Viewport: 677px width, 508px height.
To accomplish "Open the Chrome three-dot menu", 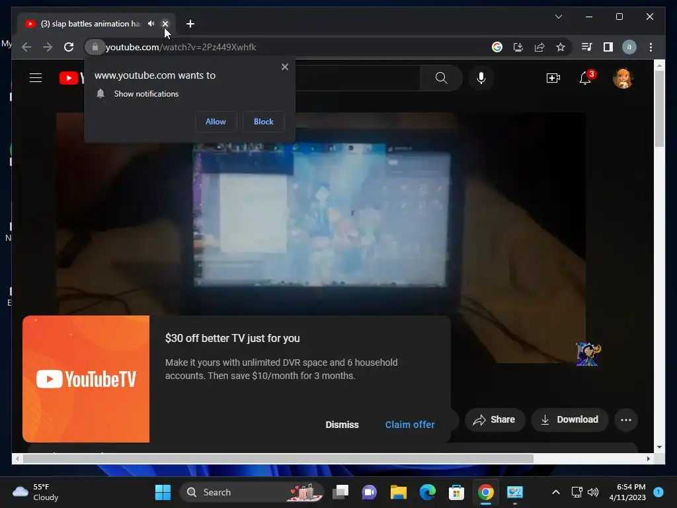I will click(651, 47).
